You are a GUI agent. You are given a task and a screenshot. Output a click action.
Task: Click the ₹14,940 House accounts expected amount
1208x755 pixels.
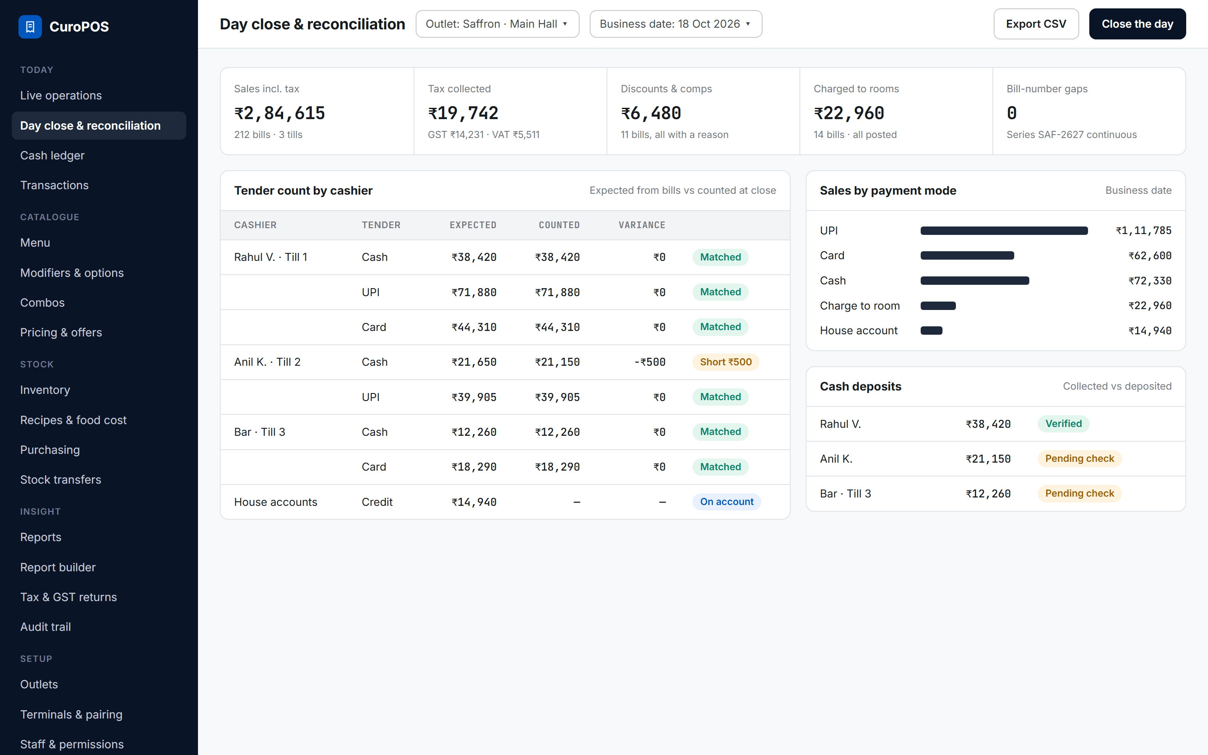pyautogui.click(x=474, y=502)
